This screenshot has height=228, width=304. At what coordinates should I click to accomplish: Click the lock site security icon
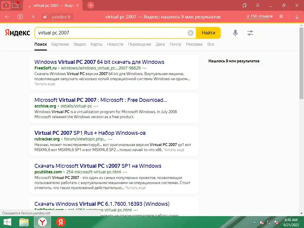[x=45, y=17]
